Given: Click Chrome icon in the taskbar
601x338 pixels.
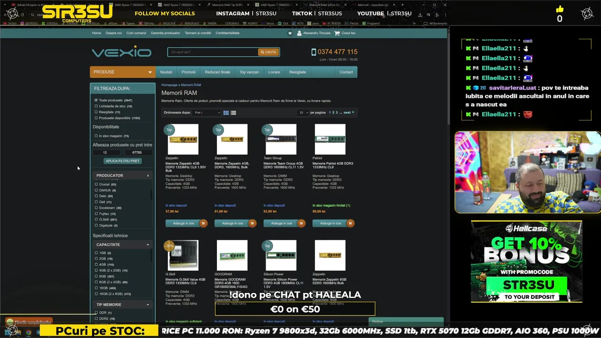Looking at the screenshot, I should point(29,332).
